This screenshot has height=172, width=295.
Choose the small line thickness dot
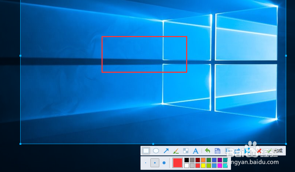146,163
